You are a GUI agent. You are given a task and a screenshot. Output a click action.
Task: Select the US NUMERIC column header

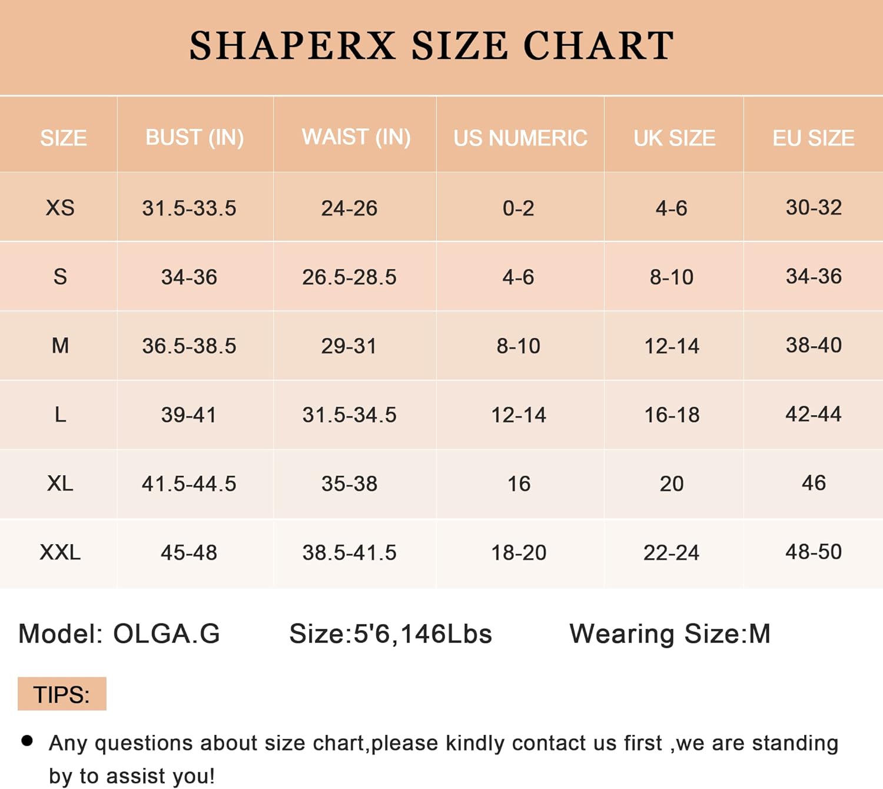[x=520, y=138]
